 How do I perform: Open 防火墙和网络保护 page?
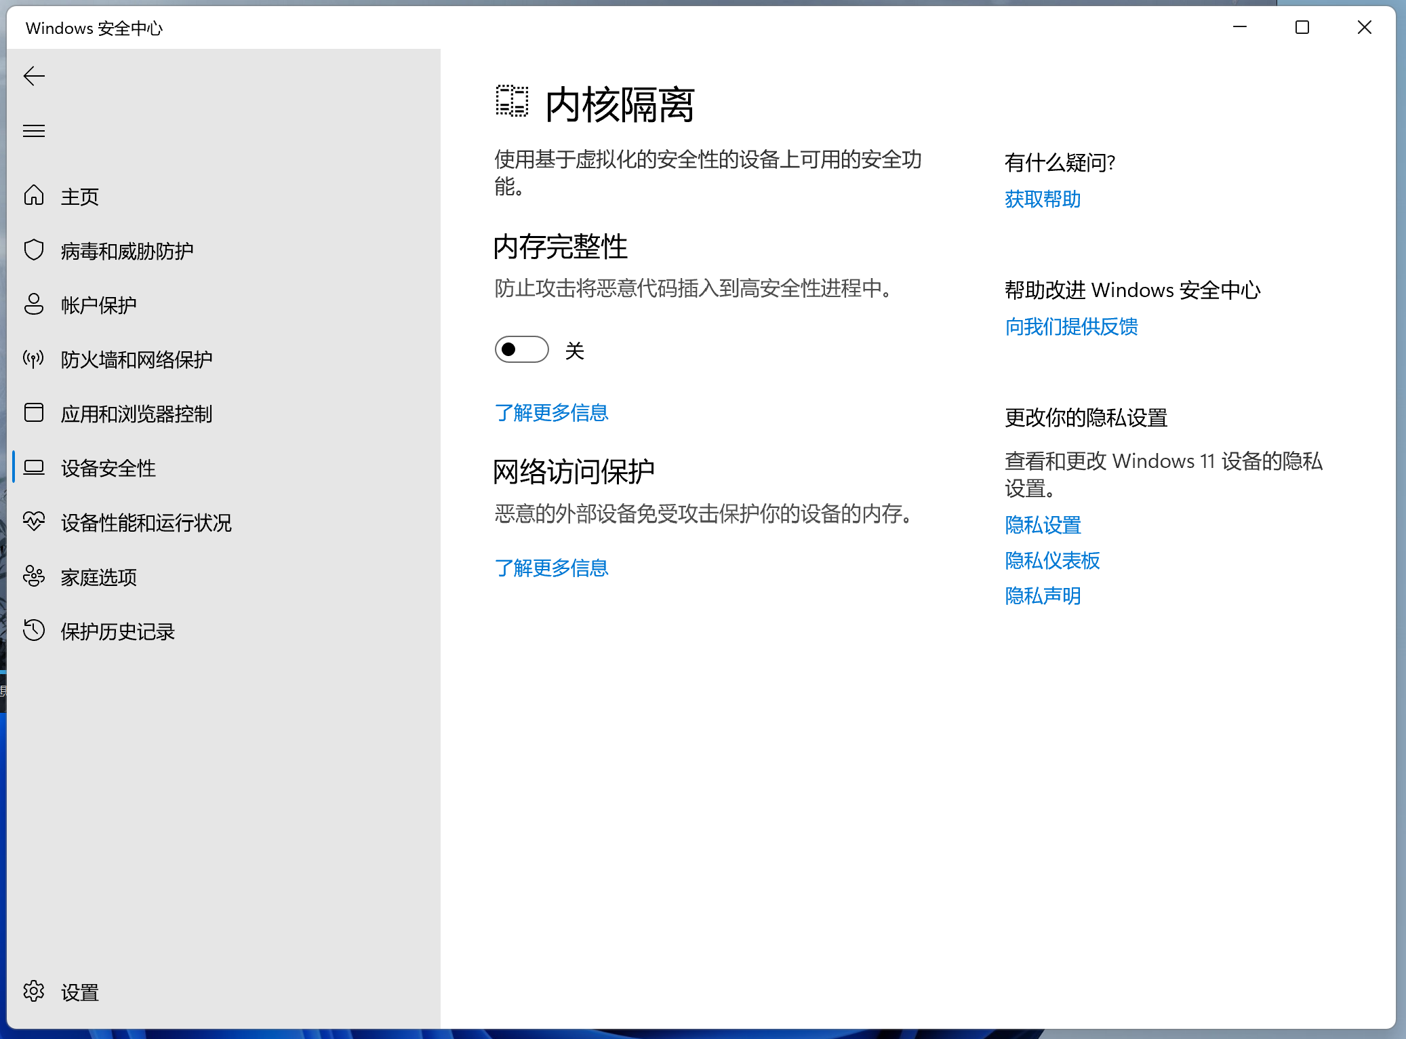tap(224, 359)
